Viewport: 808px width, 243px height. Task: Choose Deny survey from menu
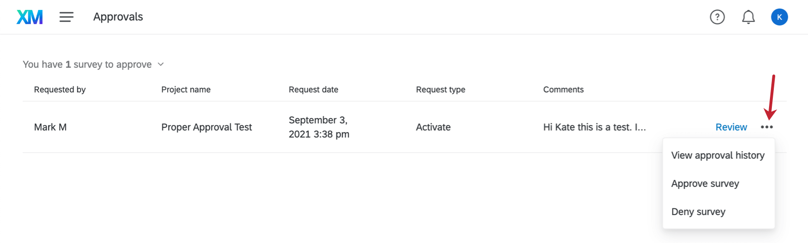pyautogui.click(x=698, y=212)
